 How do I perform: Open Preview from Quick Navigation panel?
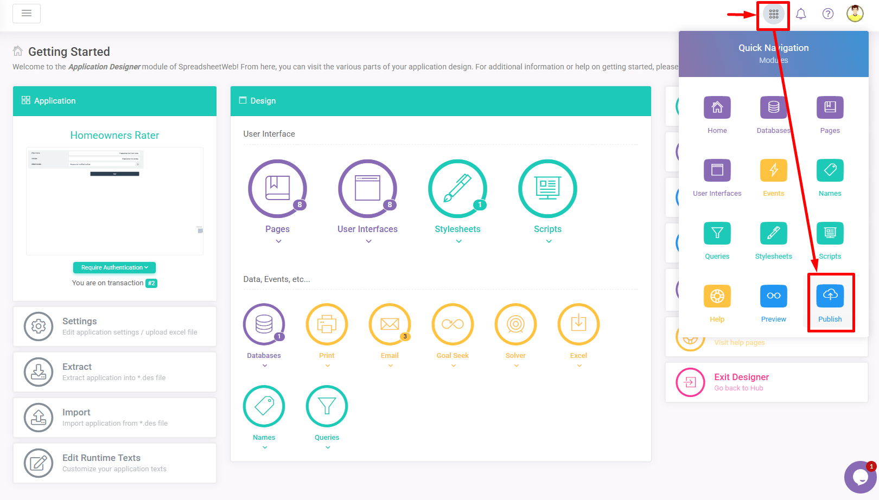[773, 296]
